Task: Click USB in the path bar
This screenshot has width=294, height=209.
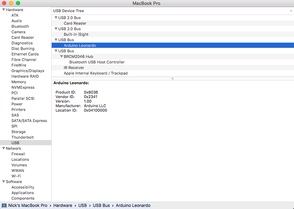Action: (83, 206)
